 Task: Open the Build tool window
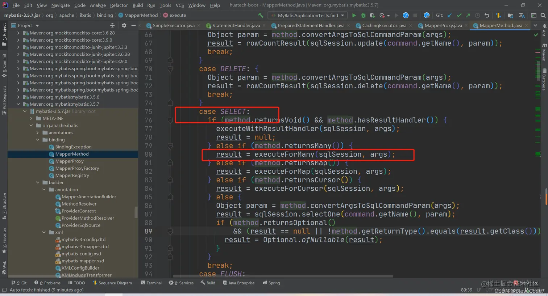coord(208,283)
